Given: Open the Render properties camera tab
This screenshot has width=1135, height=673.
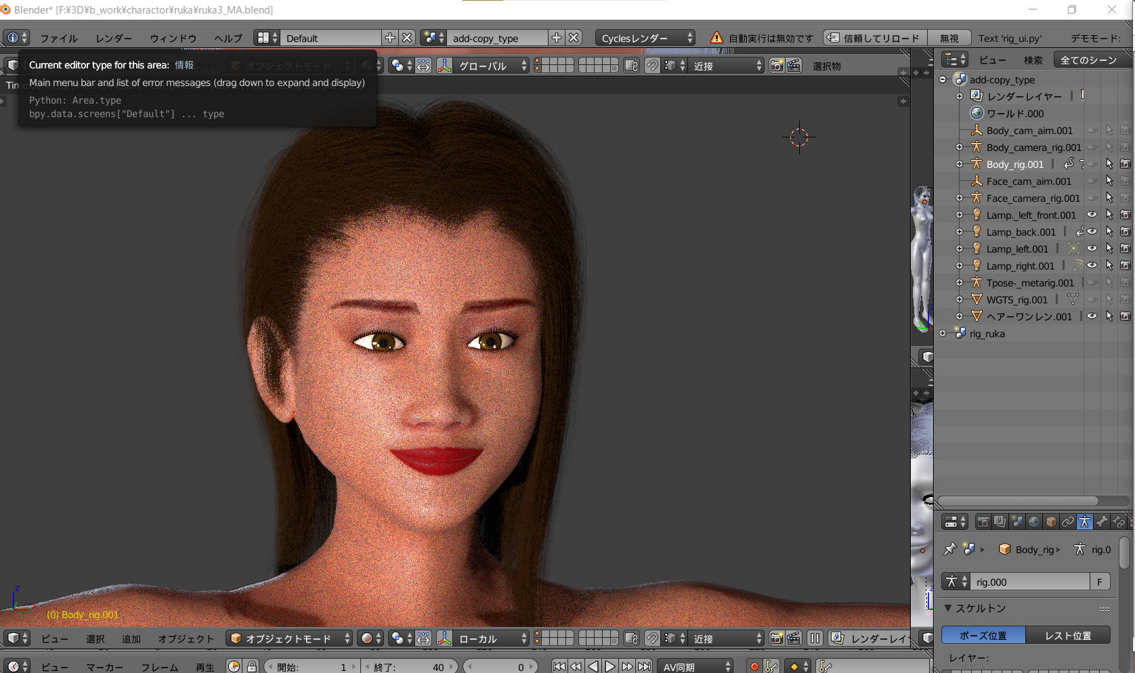Looking at the screenshot, I should tap(983, 522).
